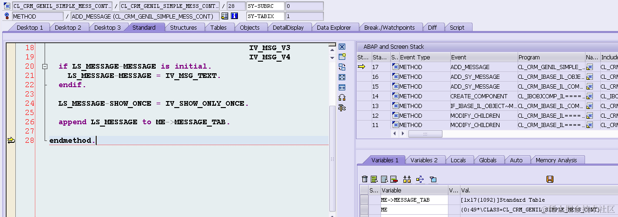This screenshot has height=217, width=618.
Task: Switch to the Globals tab
Action: pyautogui.click(x=488, y=160)
